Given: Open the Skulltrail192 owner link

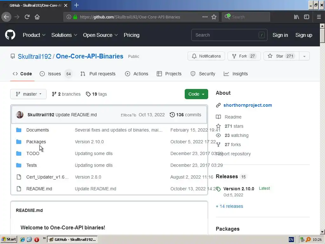Looking at the screenshot, I should tap(34, 56).
